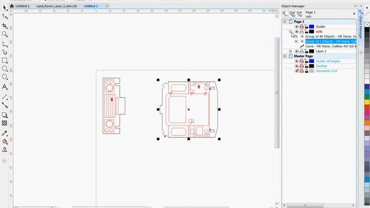Select the Drop Shadow tool
Image resolution: width=370 pixels, height=208 pixels.
coord(5,115)
